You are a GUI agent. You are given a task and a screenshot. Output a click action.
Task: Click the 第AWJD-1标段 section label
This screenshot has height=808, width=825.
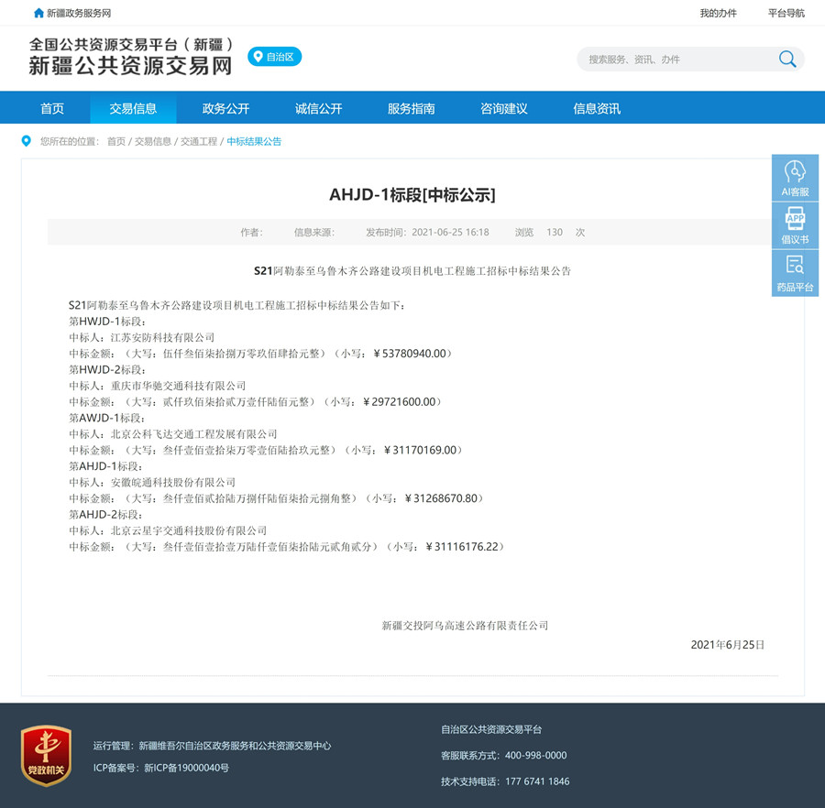pyautogui.click(x=107, y=419)
